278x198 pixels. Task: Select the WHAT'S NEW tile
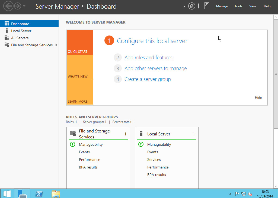tap(80, 67)
